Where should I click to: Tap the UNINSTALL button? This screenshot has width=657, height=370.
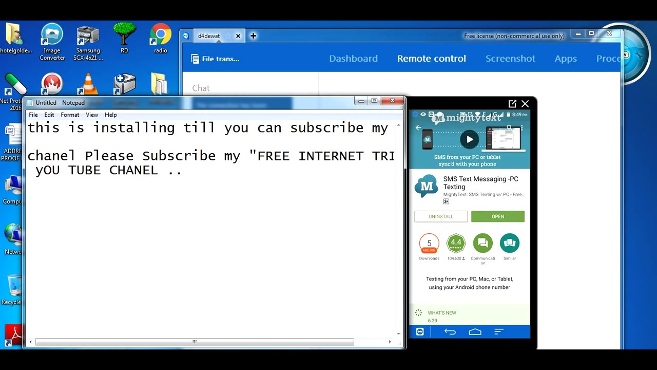(x=441, y=216)
